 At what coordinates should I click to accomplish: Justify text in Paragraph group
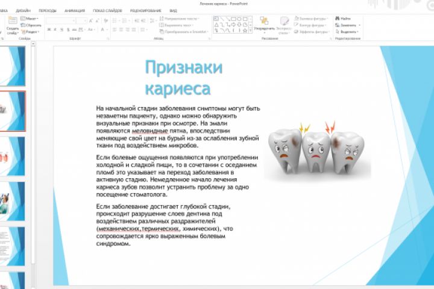click(x=134, y=30)
